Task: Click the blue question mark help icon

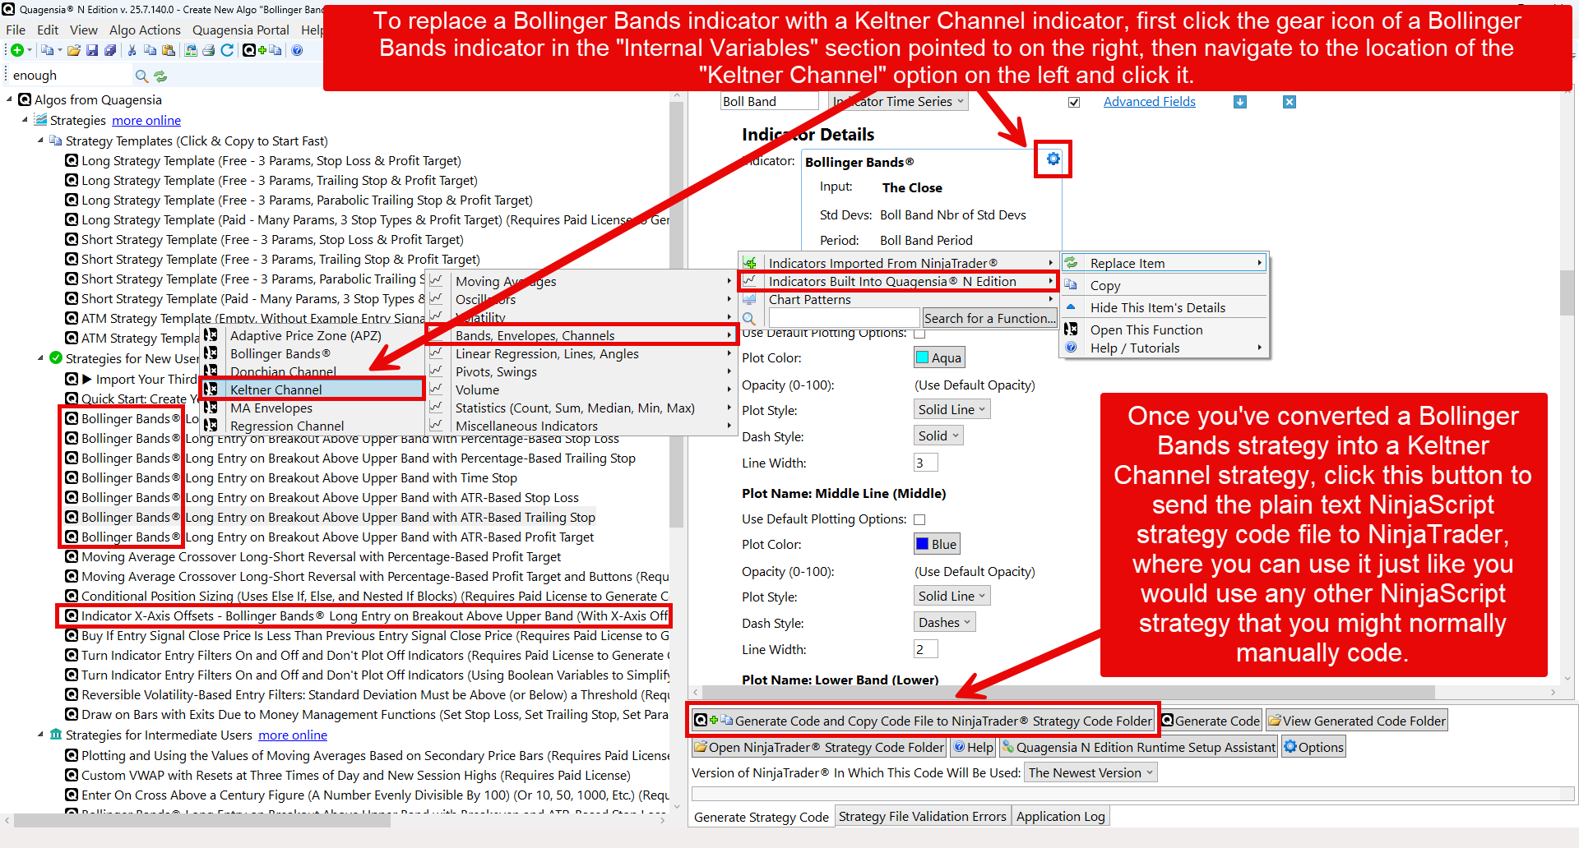Action: click(297, 50)
